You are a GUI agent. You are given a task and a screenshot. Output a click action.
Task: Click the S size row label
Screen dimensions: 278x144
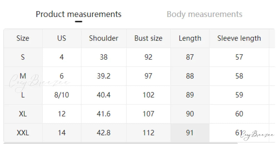[23, 57]
